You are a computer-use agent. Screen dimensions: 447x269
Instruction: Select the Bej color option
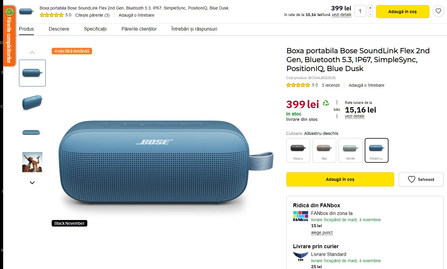tap(324, 150)
